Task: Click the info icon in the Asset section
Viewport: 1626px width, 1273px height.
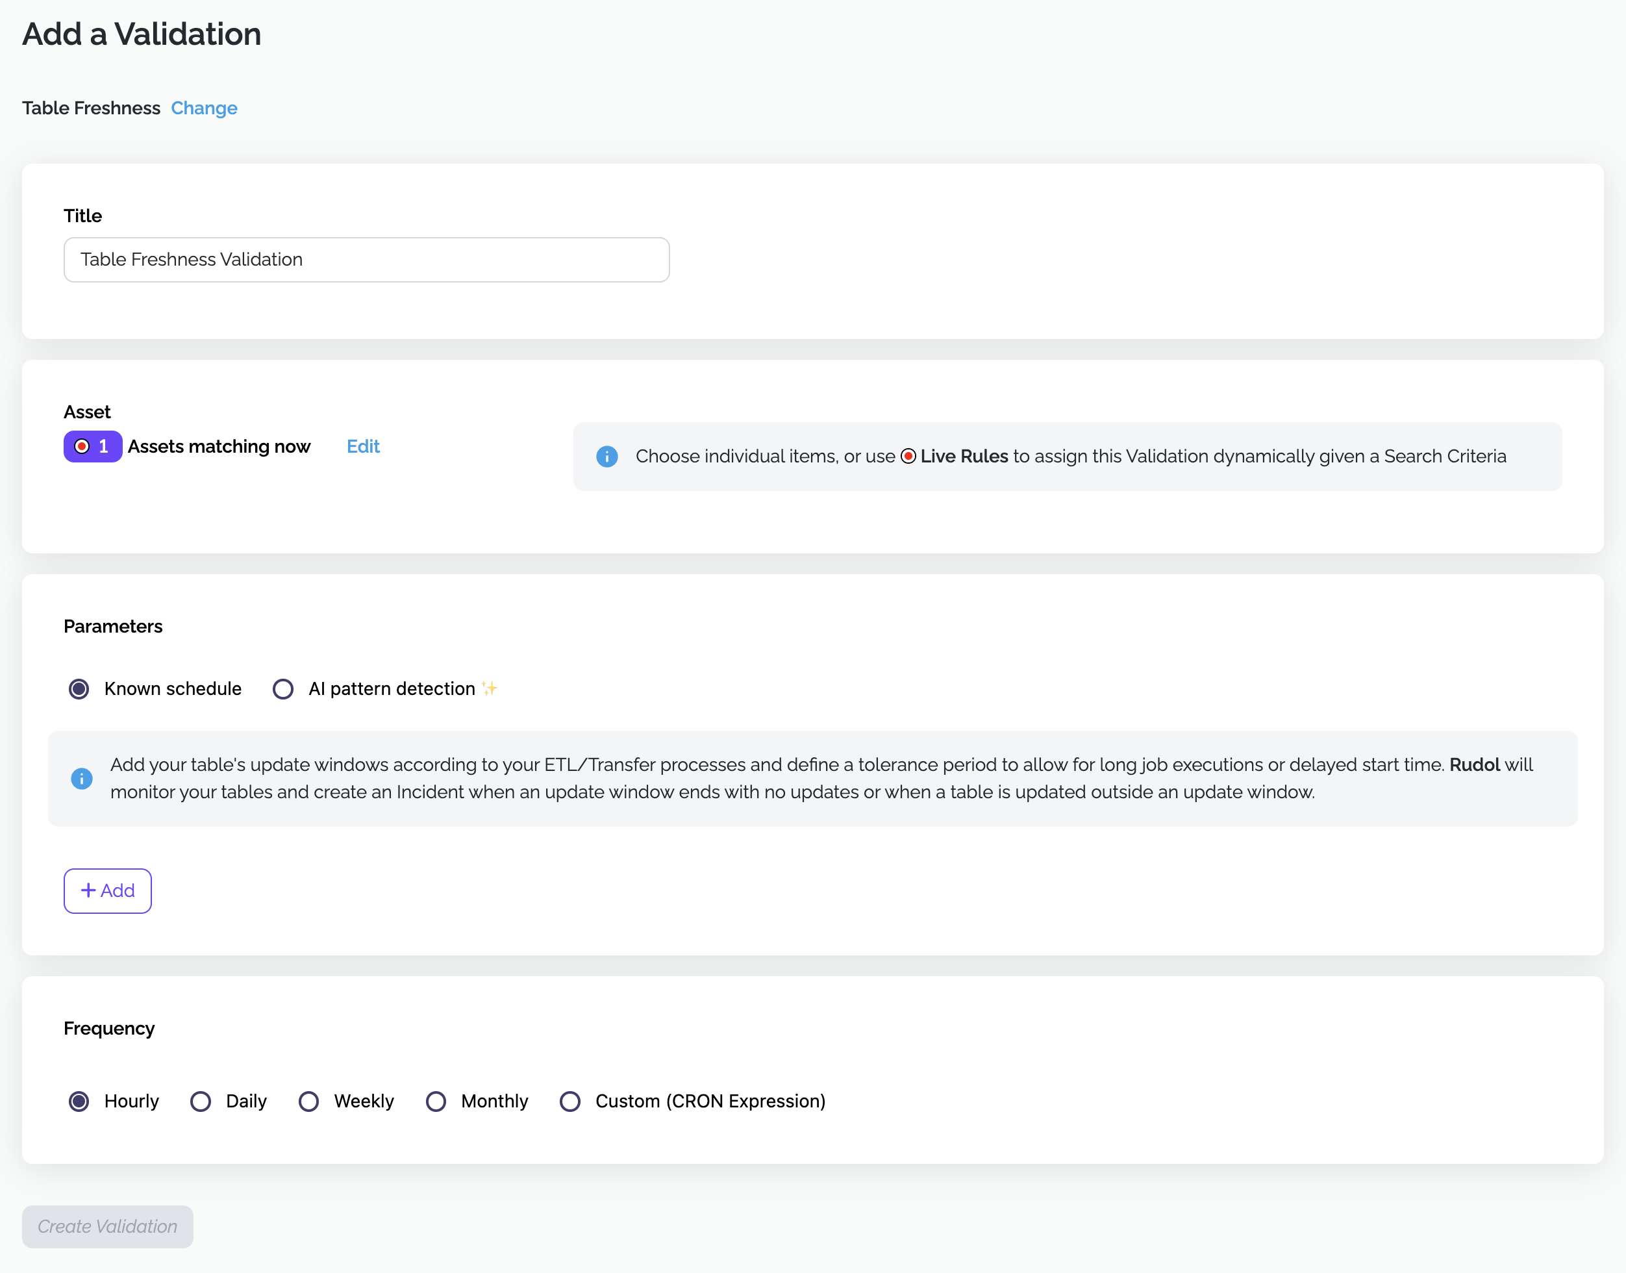Action: coord(607,456)
